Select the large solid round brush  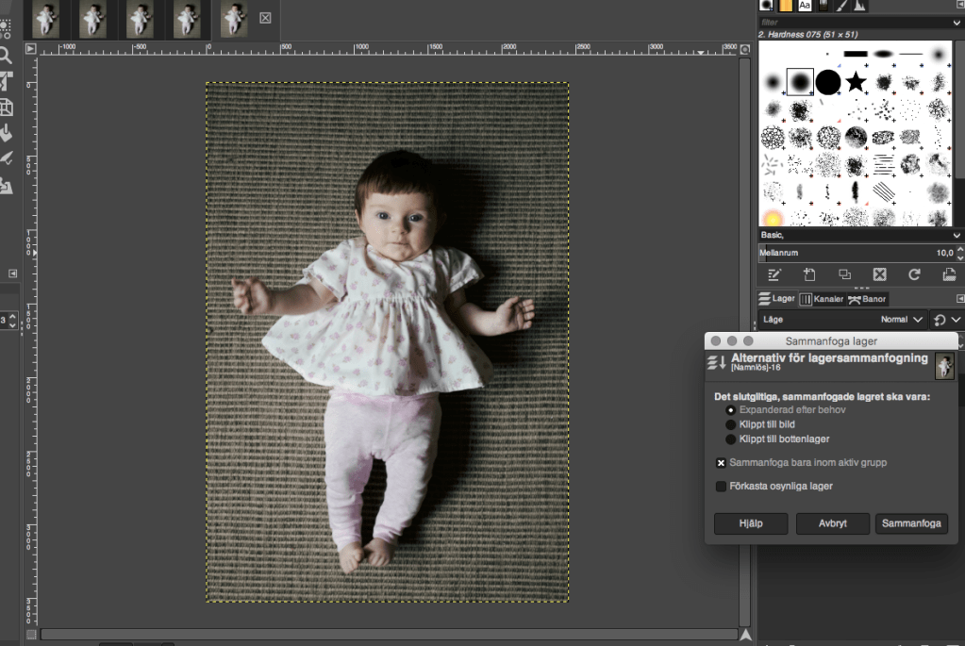click(x=827, y=82)
